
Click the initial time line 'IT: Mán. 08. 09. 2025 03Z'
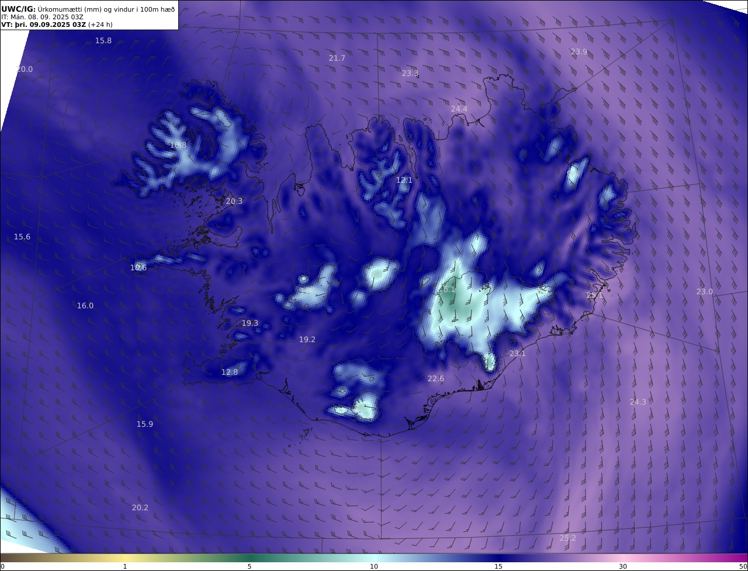point(43,17)
